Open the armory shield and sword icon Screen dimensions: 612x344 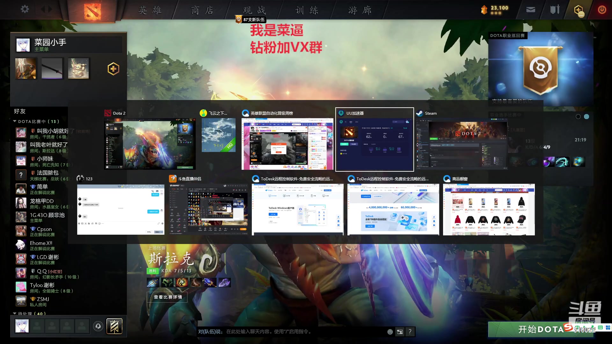pos(555,10)
